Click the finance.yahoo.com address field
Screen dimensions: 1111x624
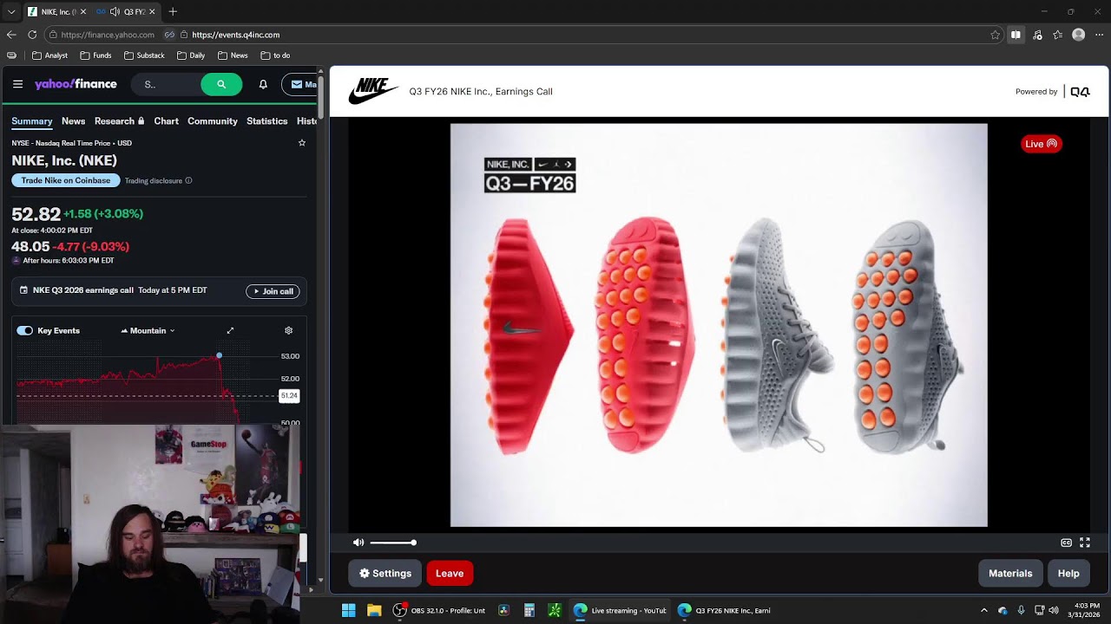coord(108,35)
